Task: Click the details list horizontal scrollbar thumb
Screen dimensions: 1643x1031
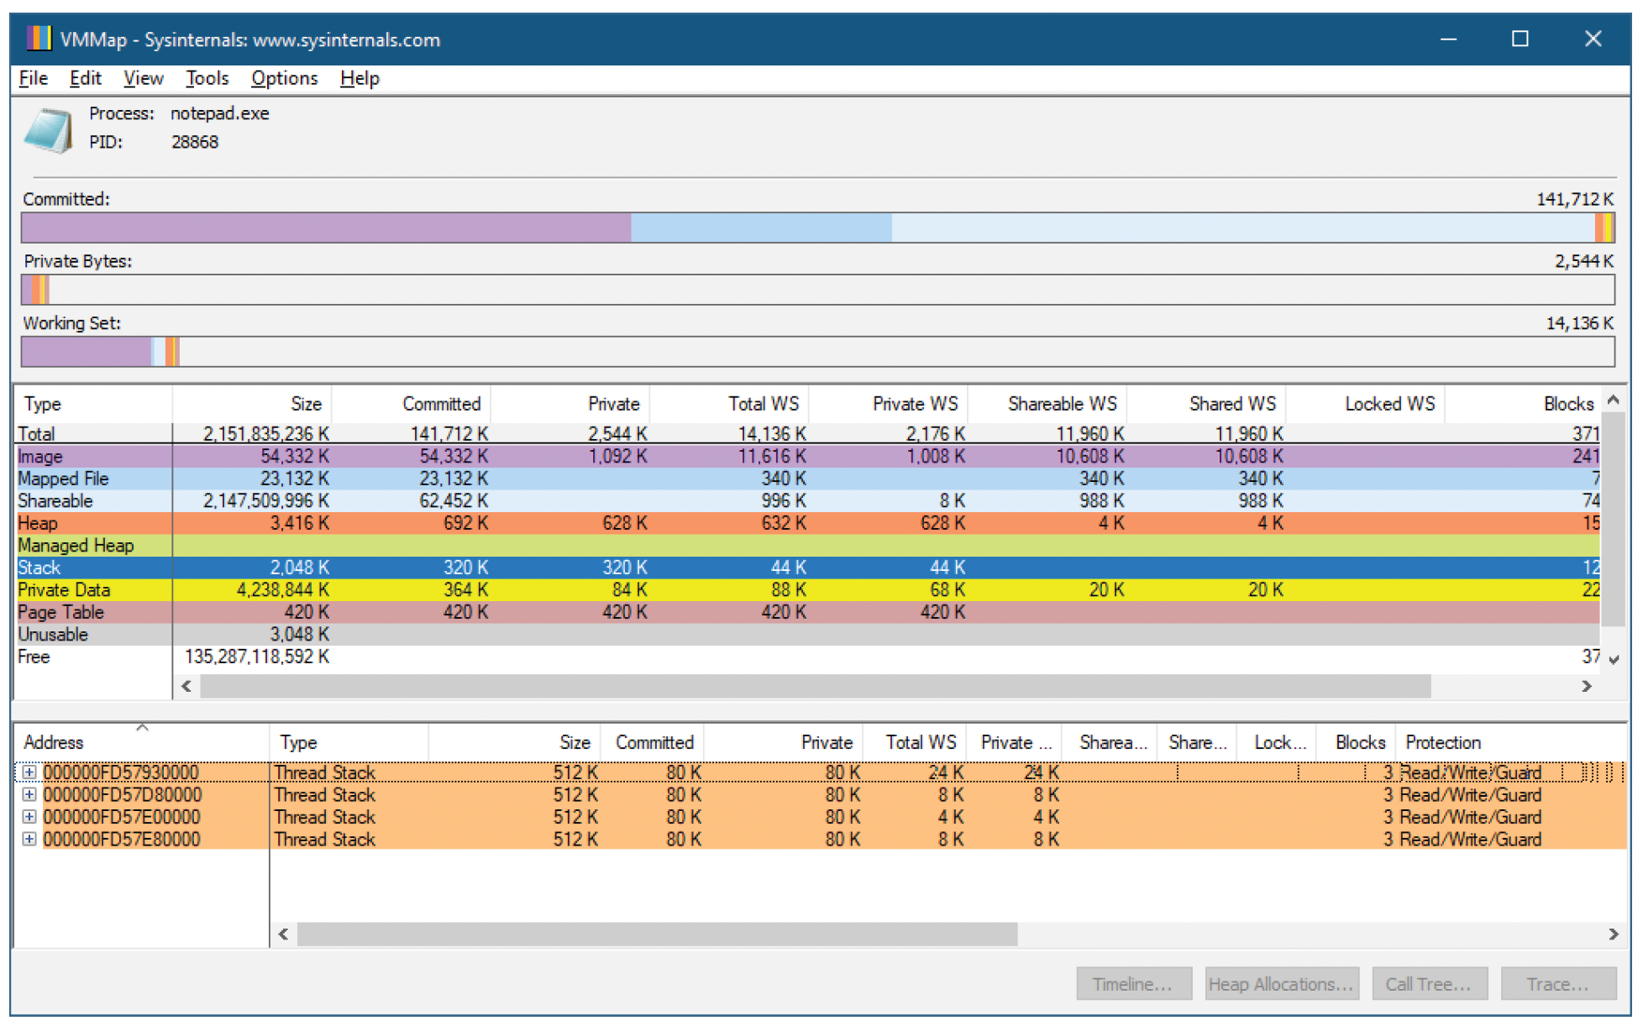Action: [x=657, y=934]
